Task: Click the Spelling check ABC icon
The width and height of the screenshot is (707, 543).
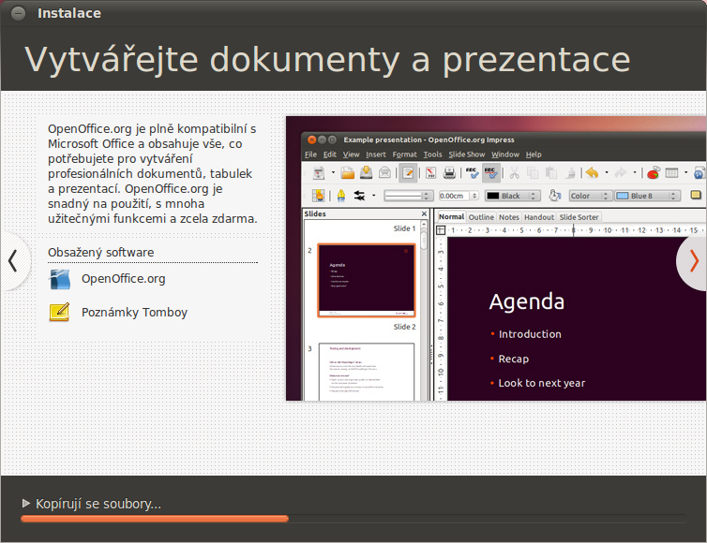Action: pos(472,172)
